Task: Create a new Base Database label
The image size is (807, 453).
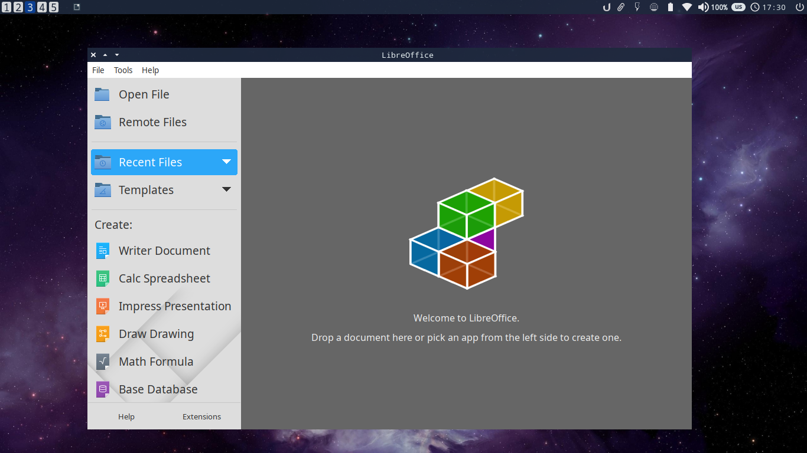Action: (x=158, y=389)
